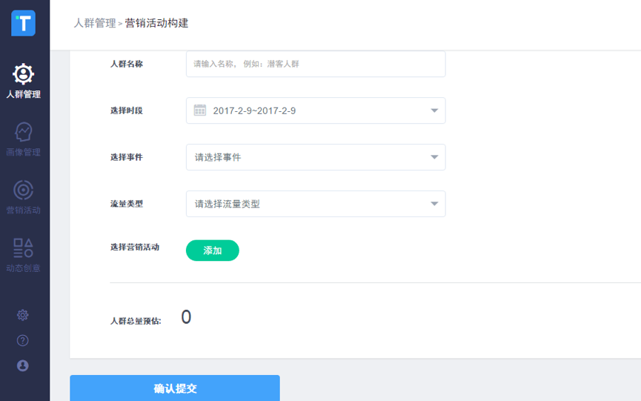
Task: Open the 请选择事件 dropdown
Action: [x=434, y=157]
